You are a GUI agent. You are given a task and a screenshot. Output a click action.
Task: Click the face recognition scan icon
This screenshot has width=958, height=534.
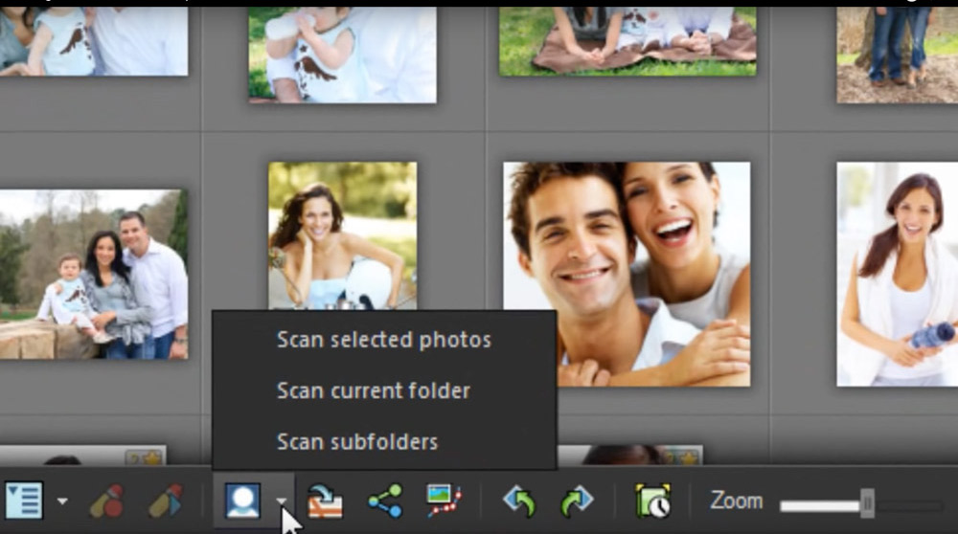click(243, 501)
